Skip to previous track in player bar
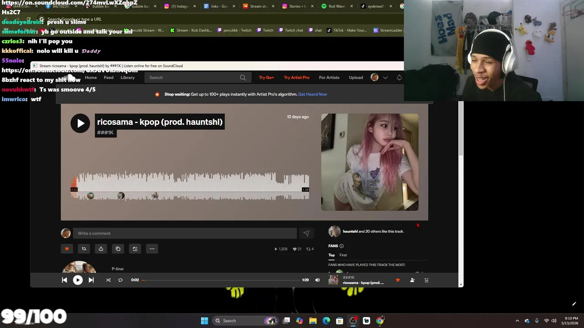584x328 pixels. [x=64, y=280]
